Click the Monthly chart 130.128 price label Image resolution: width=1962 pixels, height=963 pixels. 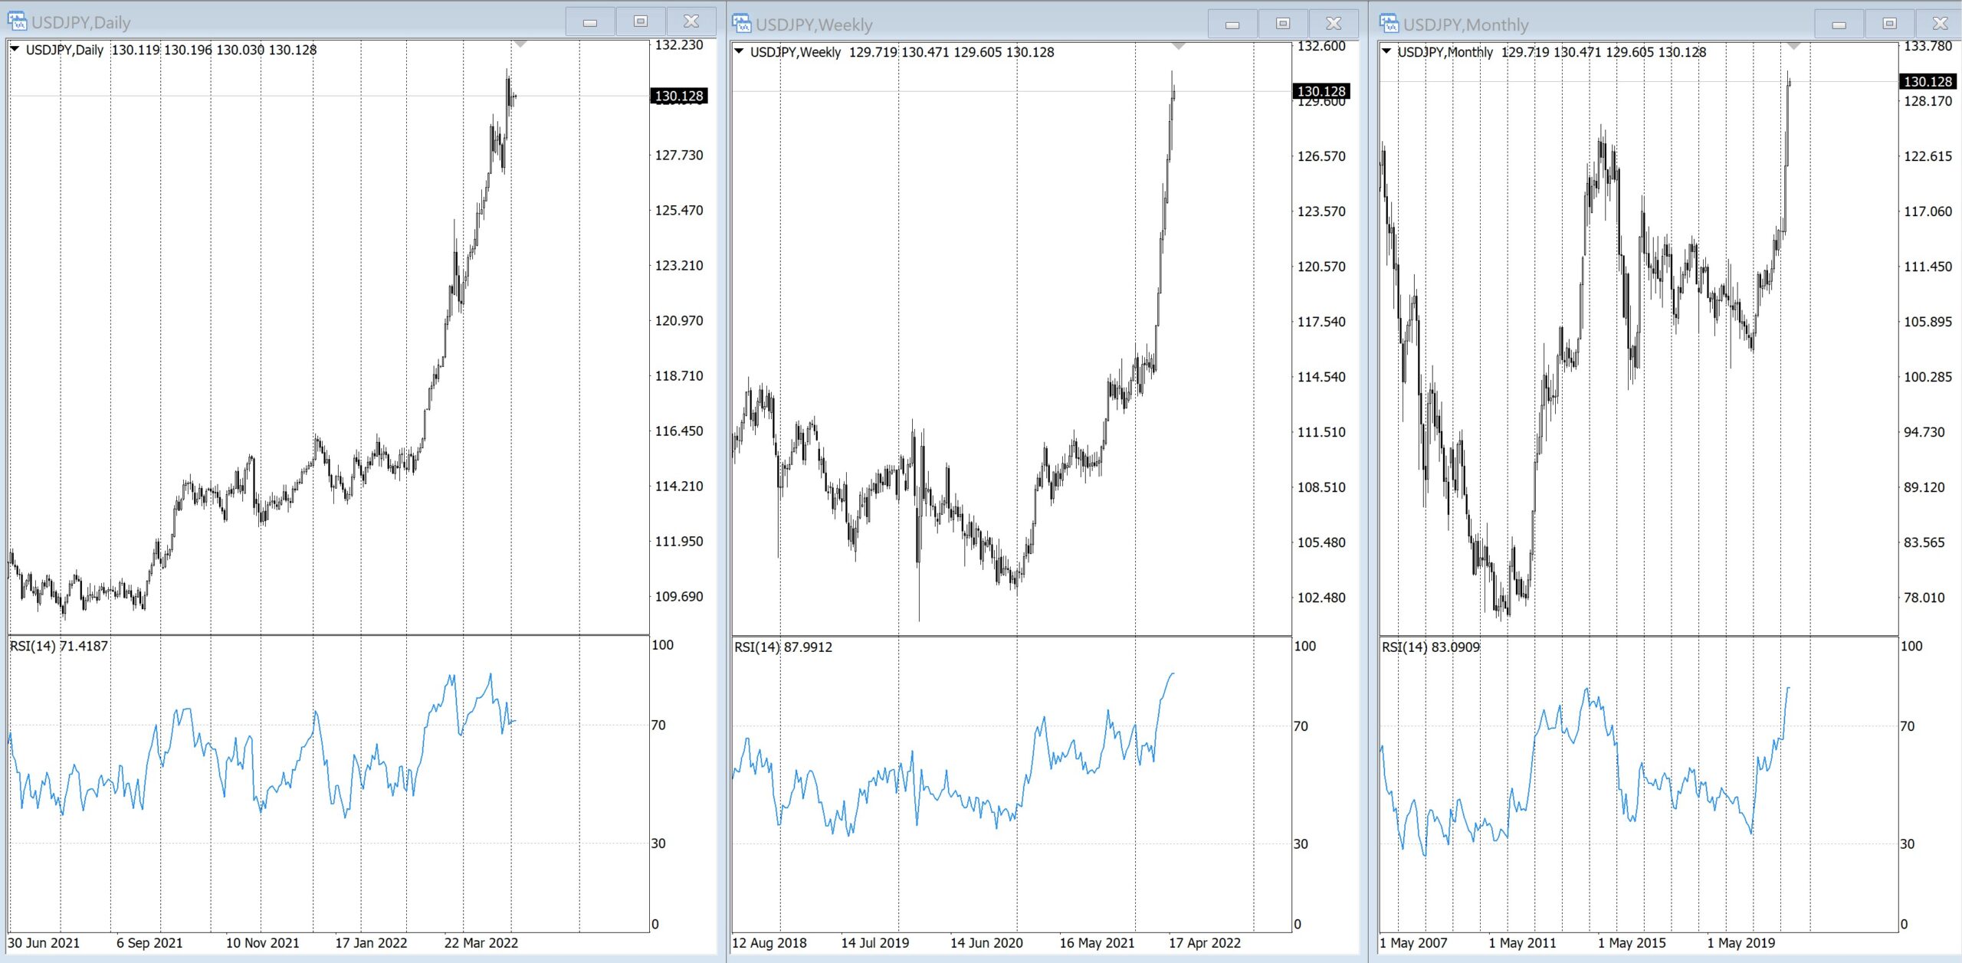1928,81
